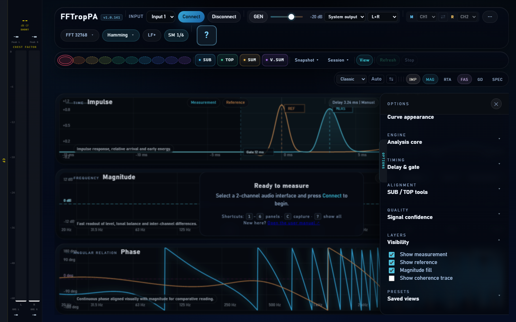516x322 pixels.
Task: Toggle the V.SUM trace button
Action: [x=275, y=60]
